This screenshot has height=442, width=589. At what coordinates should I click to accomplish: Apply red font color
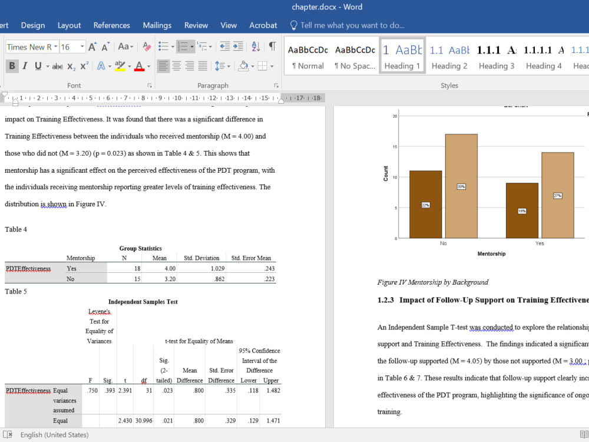pos(140,66)
